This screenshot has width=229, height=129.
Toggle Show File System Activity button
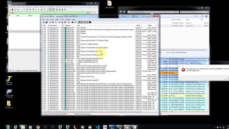coord(82,22)
